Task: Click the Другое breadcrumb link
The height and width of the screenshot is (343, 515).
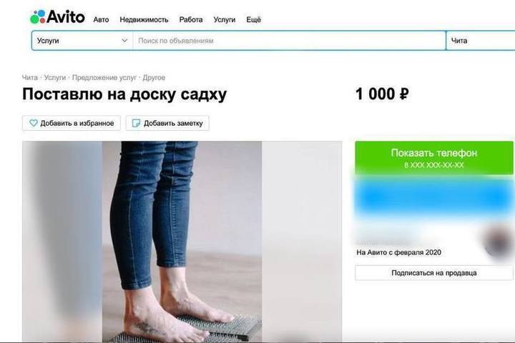Action: click(x=154, y=78)
